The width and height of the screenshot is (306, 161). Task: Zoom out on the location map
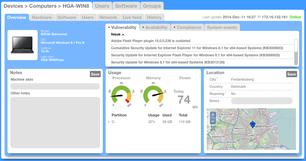click(x=213, y=121)
